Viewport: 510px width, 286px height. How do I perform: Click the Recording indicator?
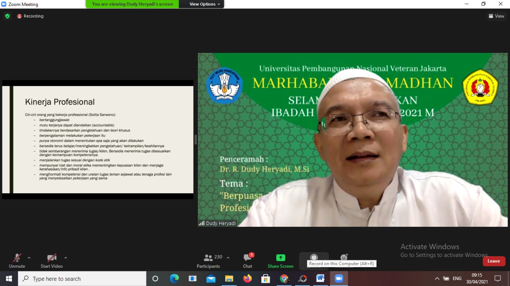pyautogui.click(x=30, y=16)
